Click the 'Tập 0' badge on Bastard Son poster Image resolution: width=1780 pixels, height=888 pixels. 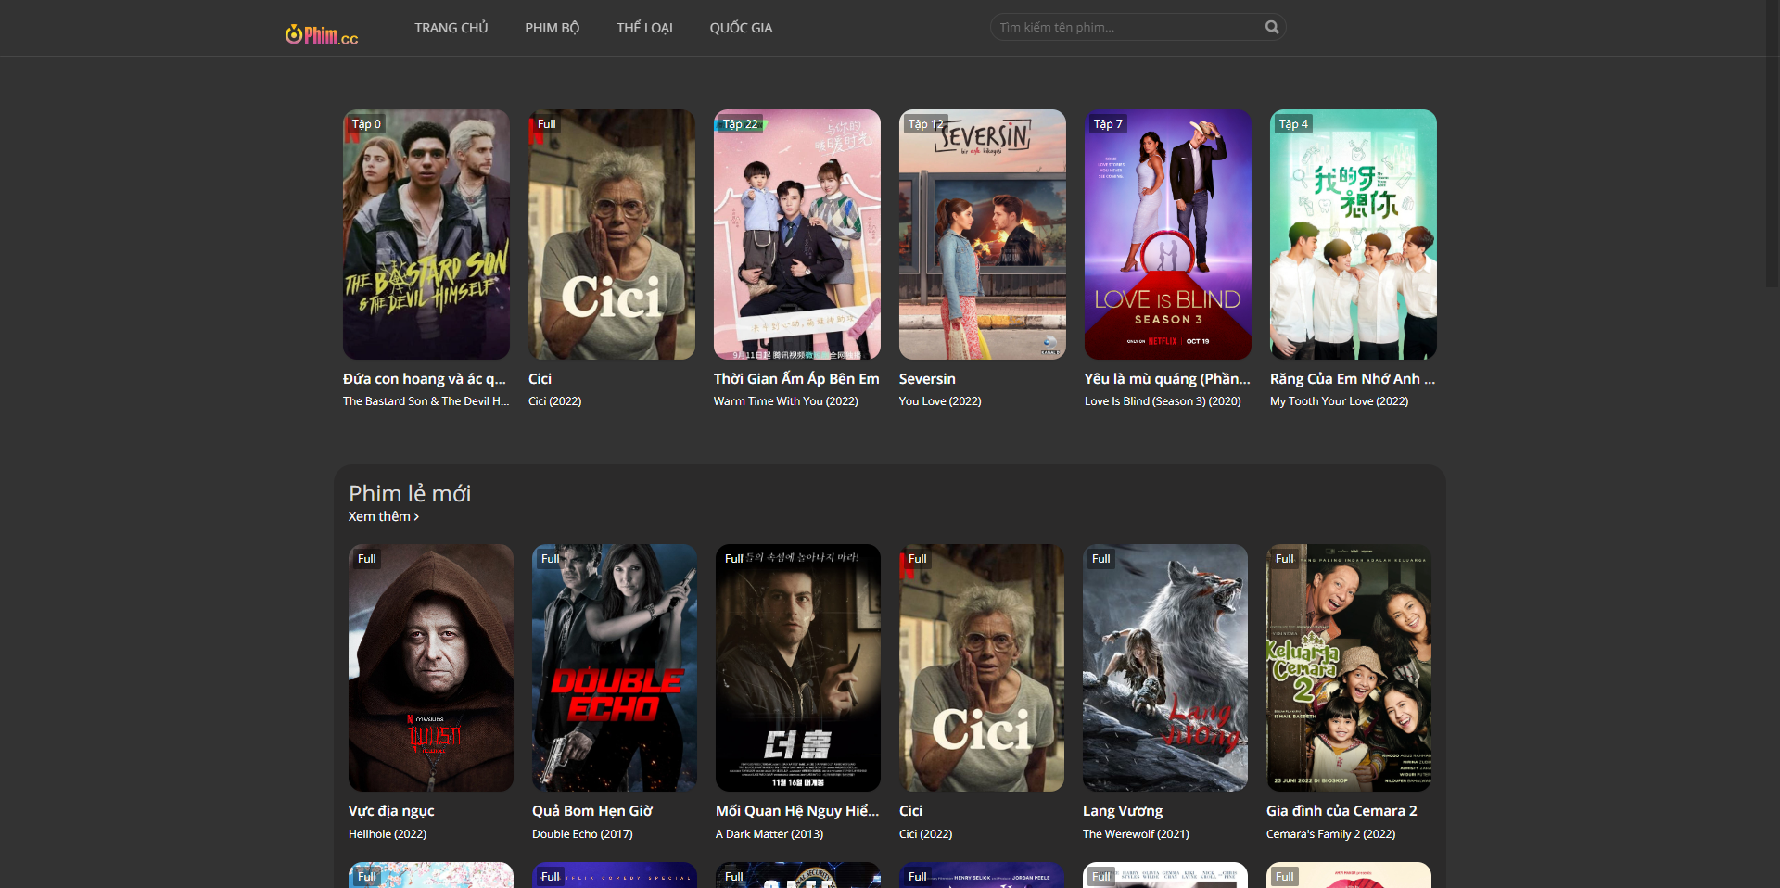(x=366, y=124)
